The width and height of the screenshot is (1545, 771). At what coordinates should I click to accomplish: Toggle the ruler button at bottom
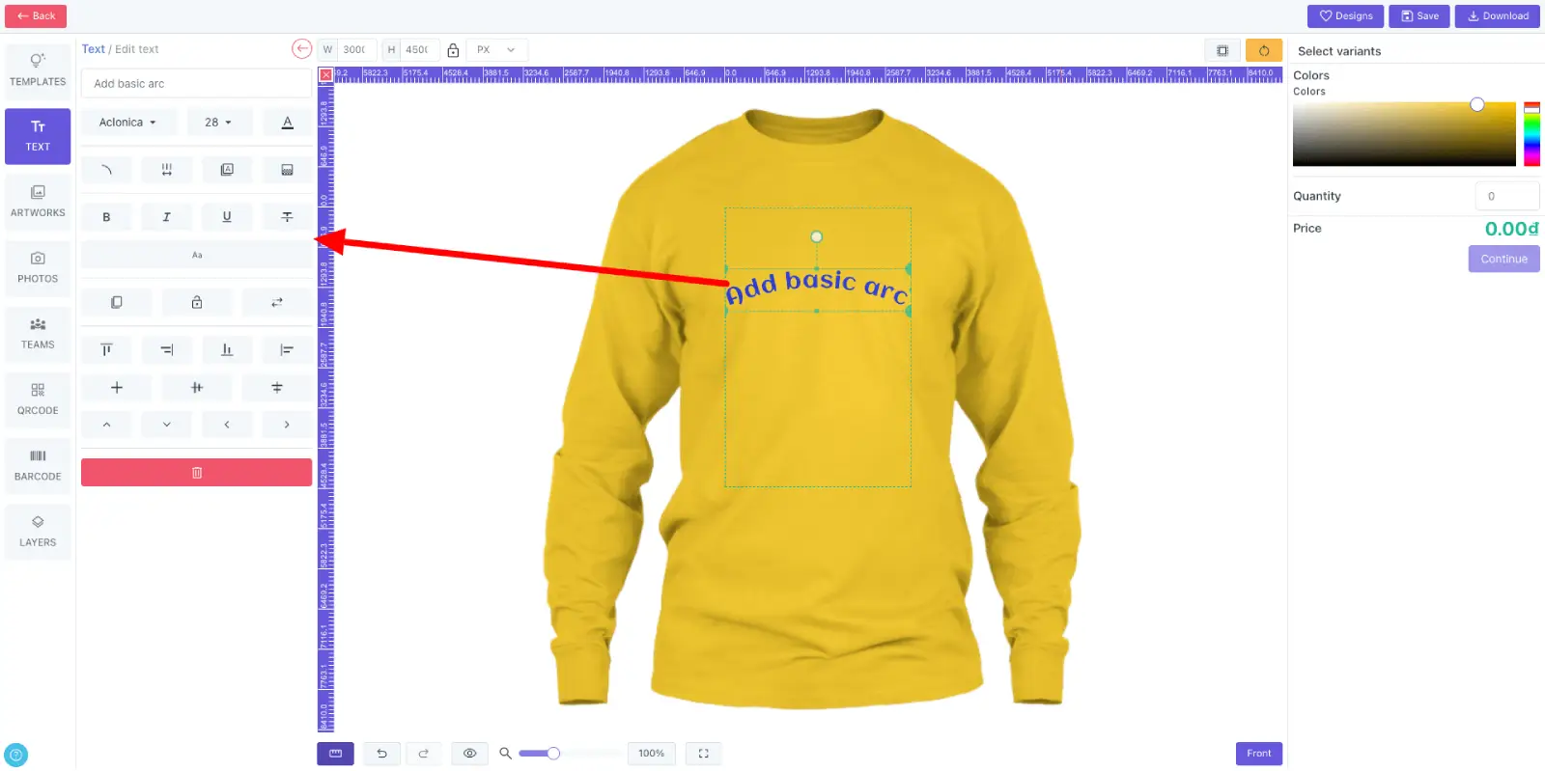click(x=335, y=754)
